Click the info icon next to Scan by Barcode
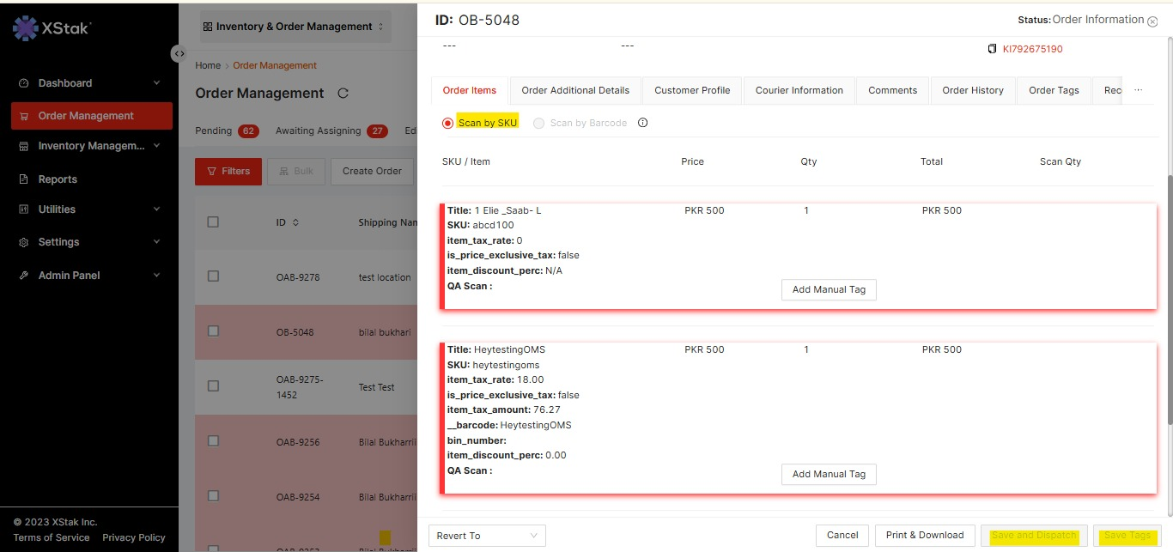1173x552 pixels. click(x=642, y=123)
